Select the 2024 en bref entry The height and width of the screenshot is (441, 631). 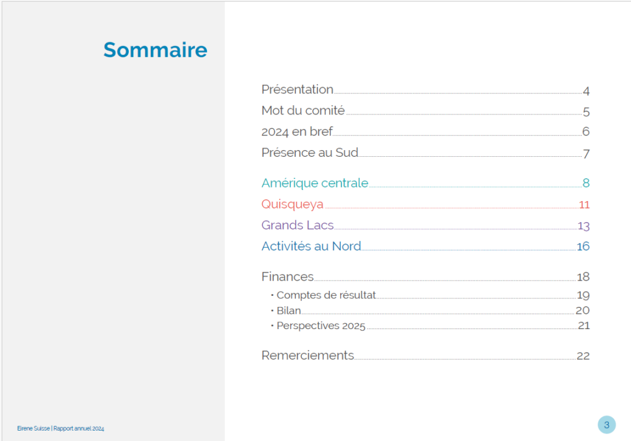coord(297,132)
